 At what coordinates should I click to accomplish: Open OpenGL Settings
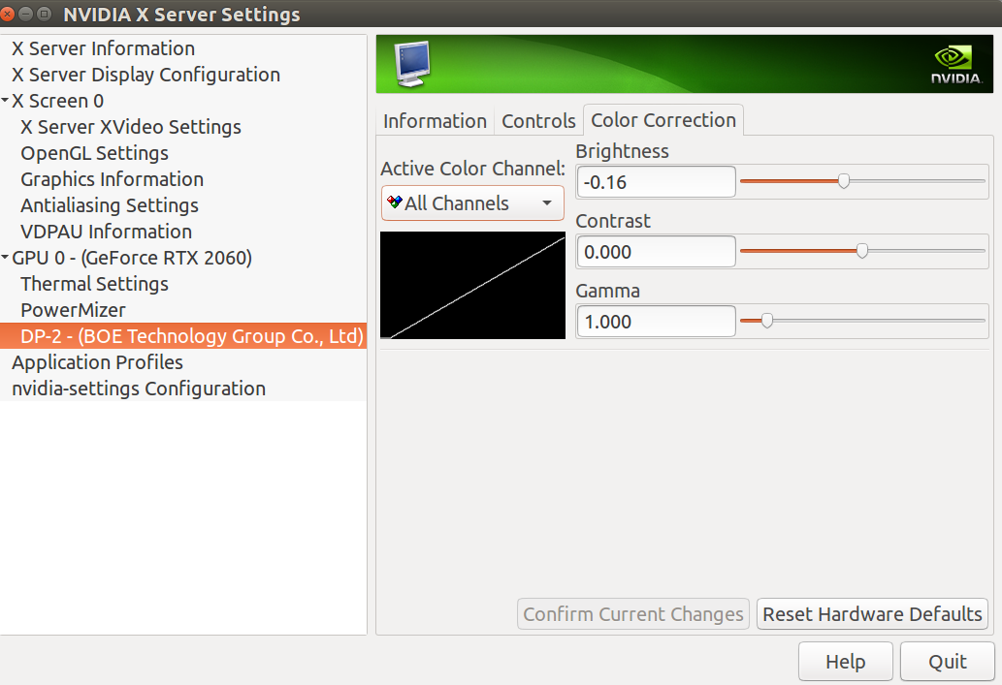(93, 153)
